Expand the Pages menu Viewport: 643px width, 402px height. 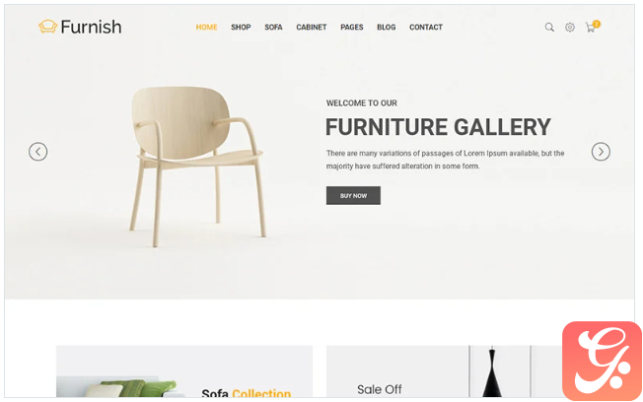pos(352,28)
